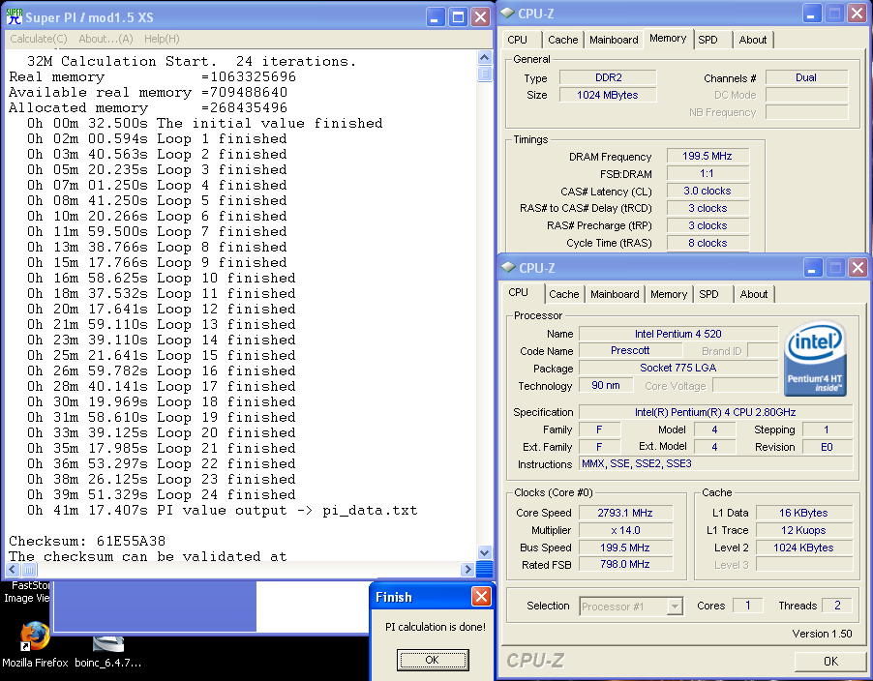Click the Level 2 1024 KBytes cache value
Screen dimensions: 873x681
click(x=804, y=548)
